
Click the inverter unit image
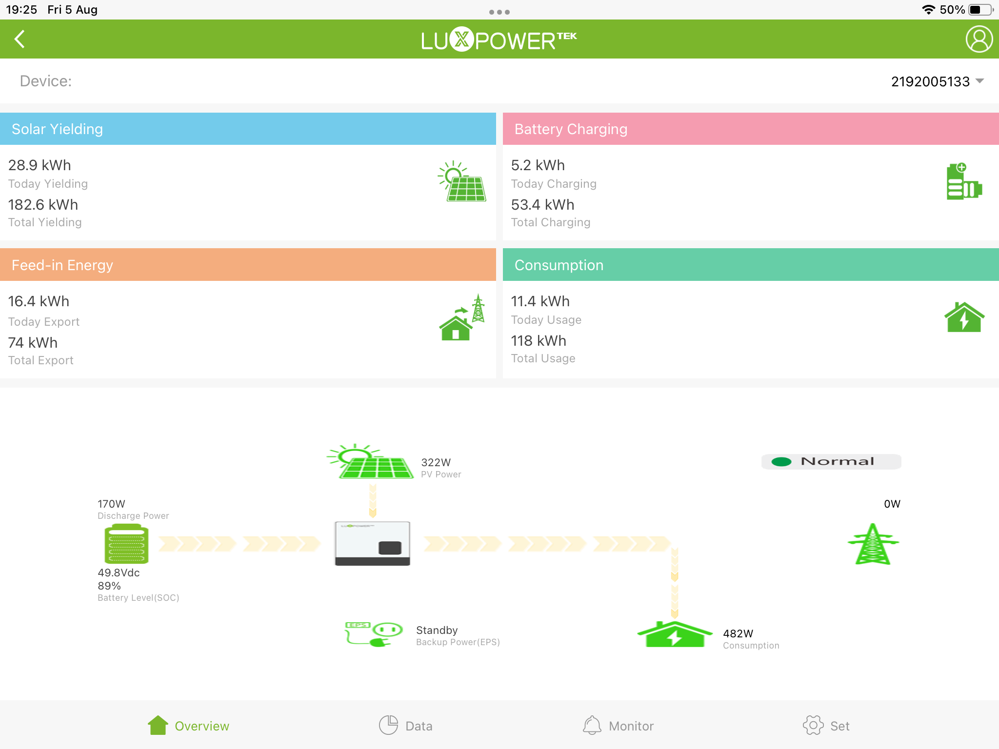click(372, 543)
